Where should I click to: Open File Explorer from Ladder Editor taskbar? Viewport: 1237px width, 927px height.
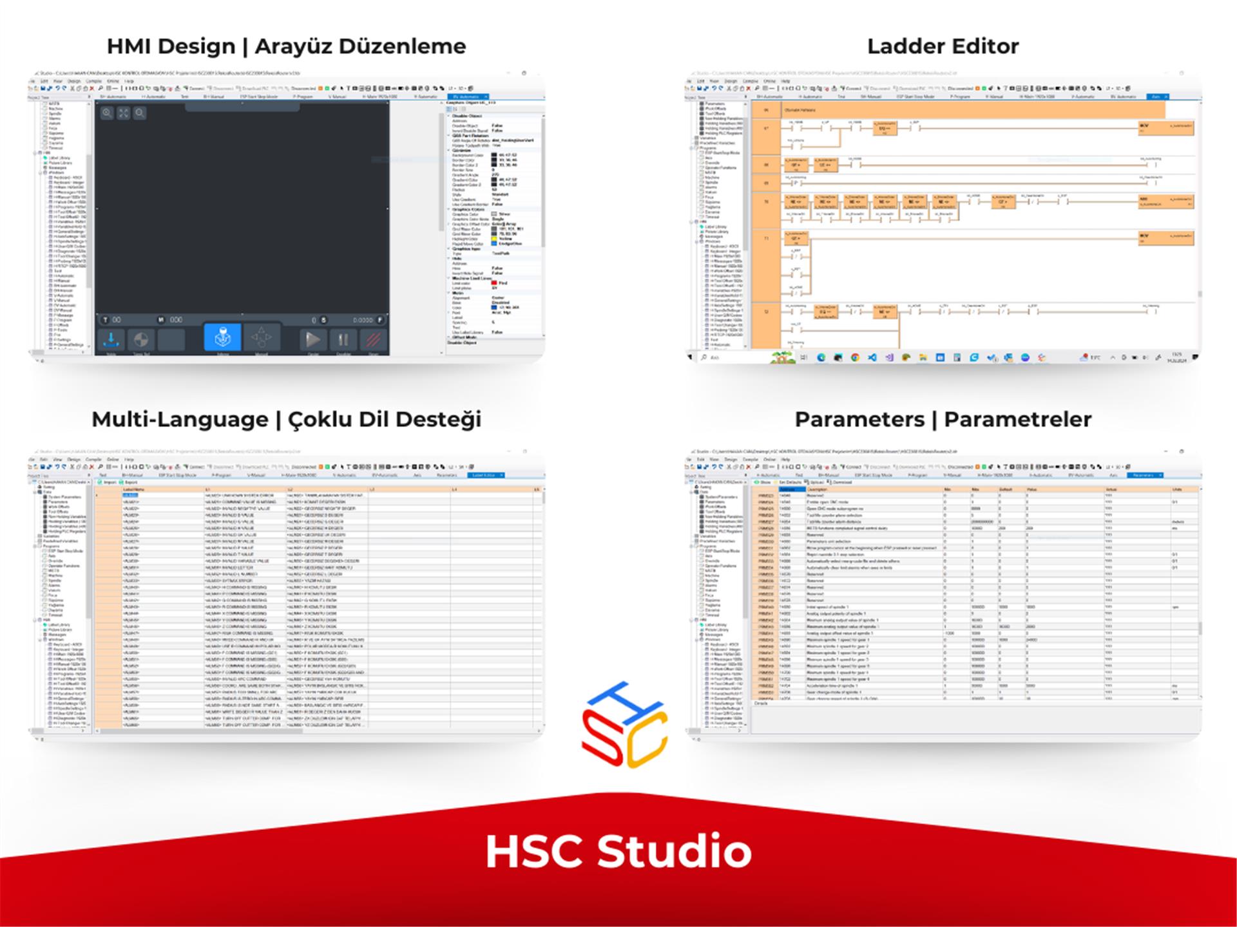pyautogui.click(x=923, y=357)
